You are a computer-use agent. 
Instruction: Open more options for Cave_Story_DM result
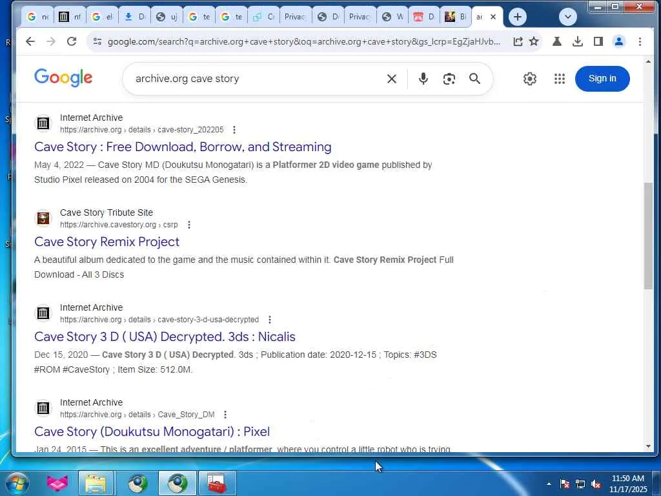point(225,415)
